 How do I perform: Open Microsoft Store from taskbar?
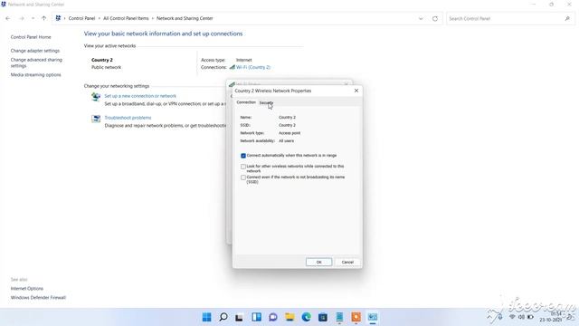(x=323, y=317)
